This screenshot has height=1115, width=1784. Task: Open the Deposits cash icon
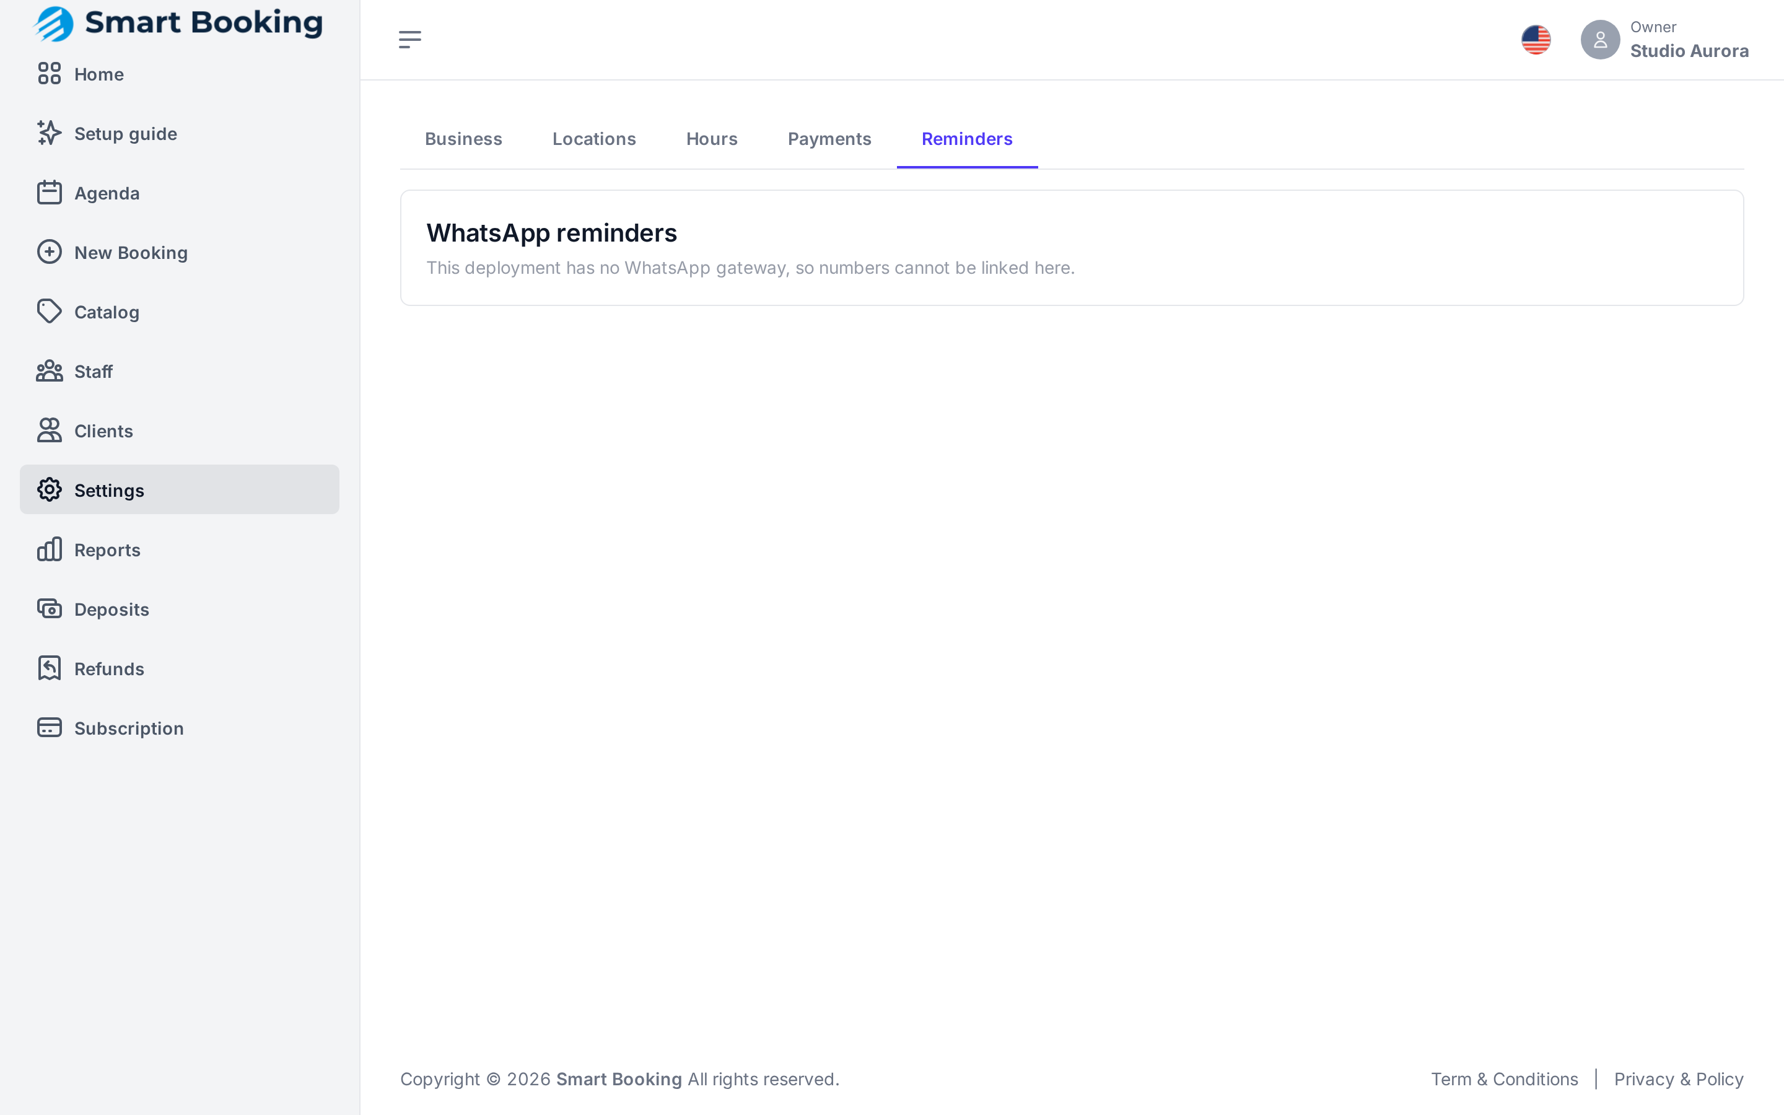(x=50, y=609)
